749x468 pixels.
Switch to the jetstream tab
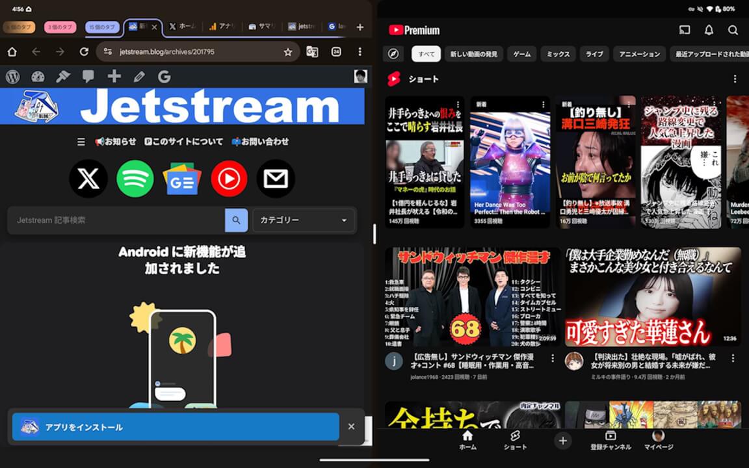[x=302, y=27]
